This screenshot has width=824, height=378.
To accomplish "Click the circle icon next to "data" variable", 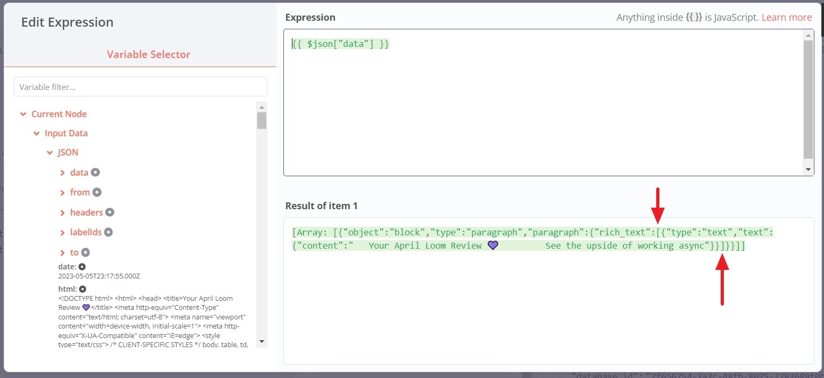I will [95, 172].
